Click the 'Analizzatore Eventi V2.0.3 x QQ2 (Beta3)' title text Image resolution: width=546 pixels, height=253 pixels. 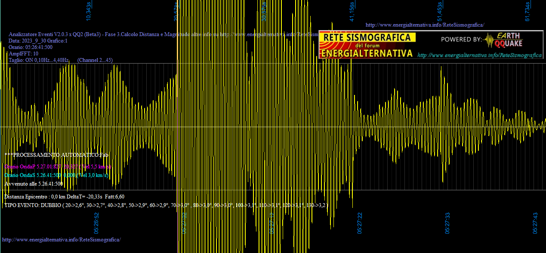click(55, 34)
